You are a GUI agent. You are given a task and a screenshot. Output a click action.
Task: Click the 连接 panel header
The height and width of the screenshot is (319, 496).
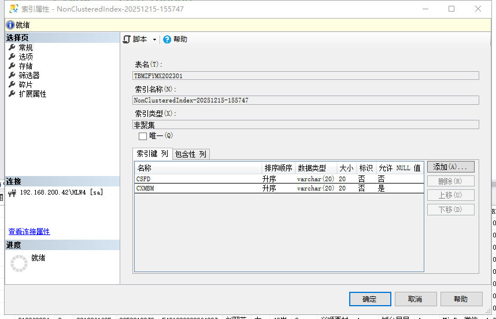62,182
